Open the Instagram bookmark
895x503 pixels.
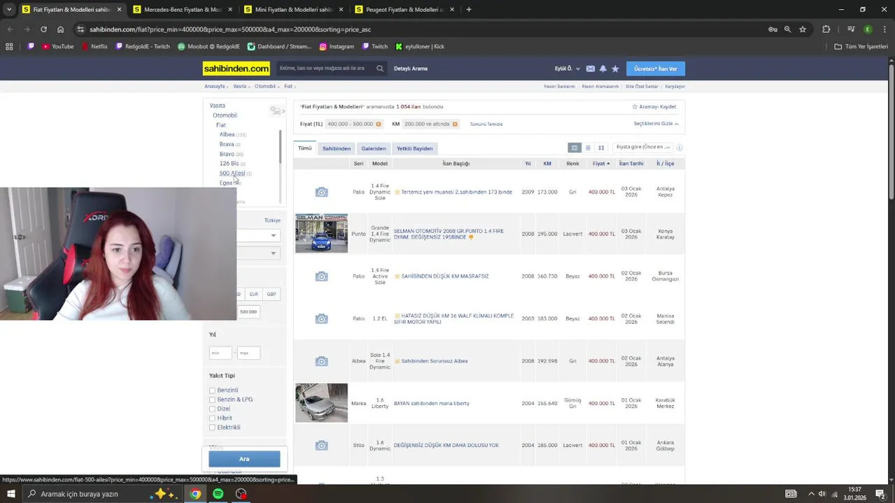coord(336,47)
